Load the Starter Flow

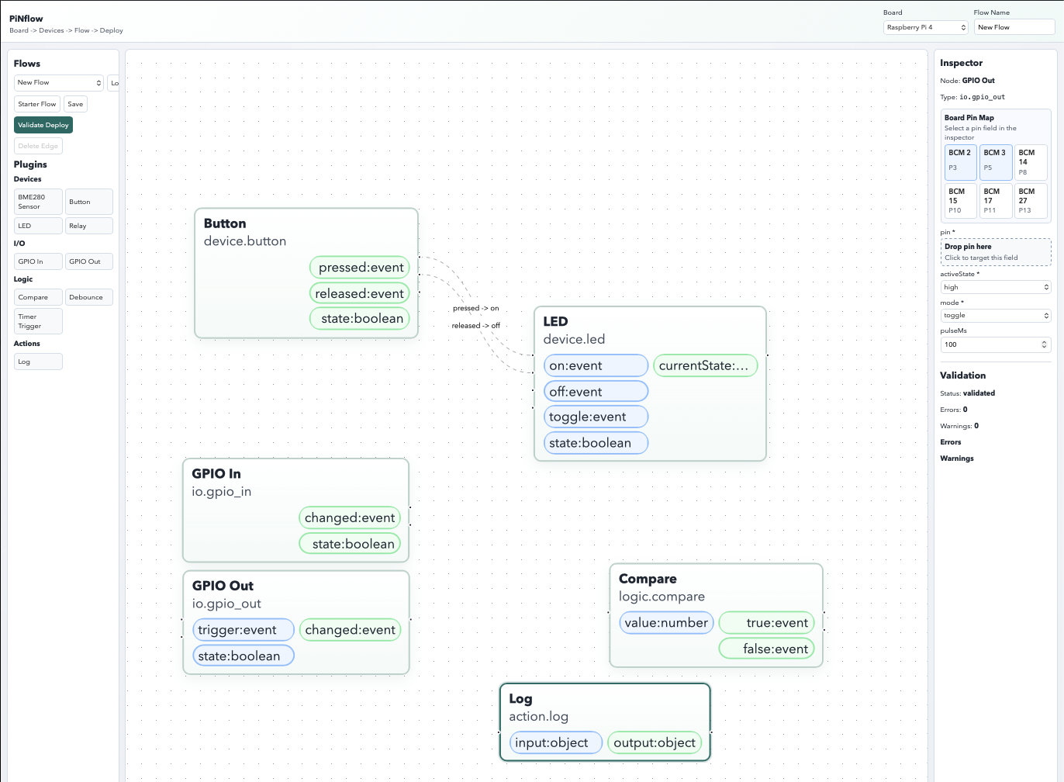pyautogui.click(x=36, y=103)
